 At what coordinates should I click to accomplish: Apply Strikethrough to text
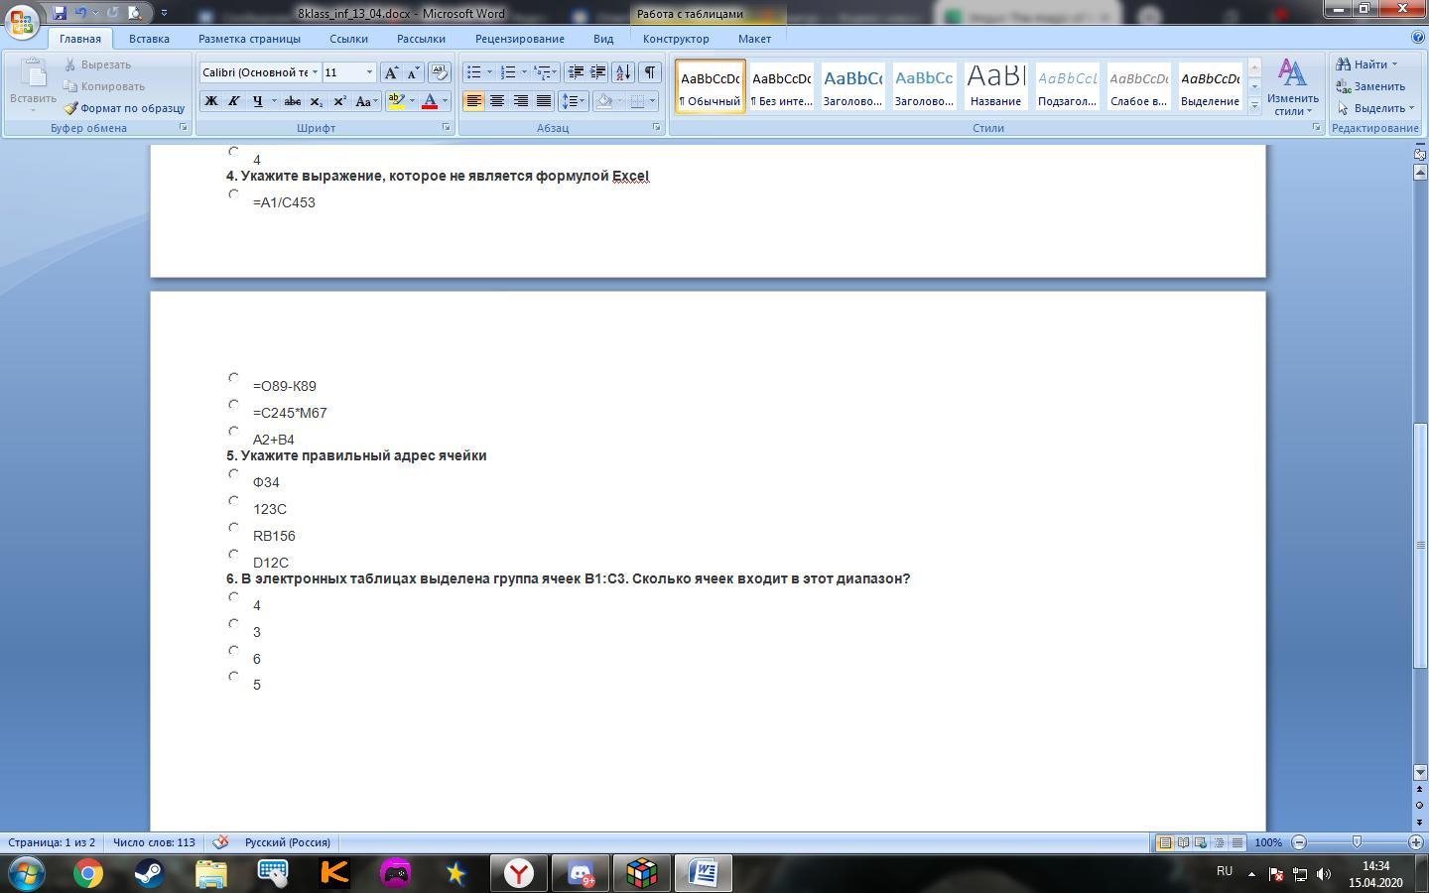click(x=293, y=101)
